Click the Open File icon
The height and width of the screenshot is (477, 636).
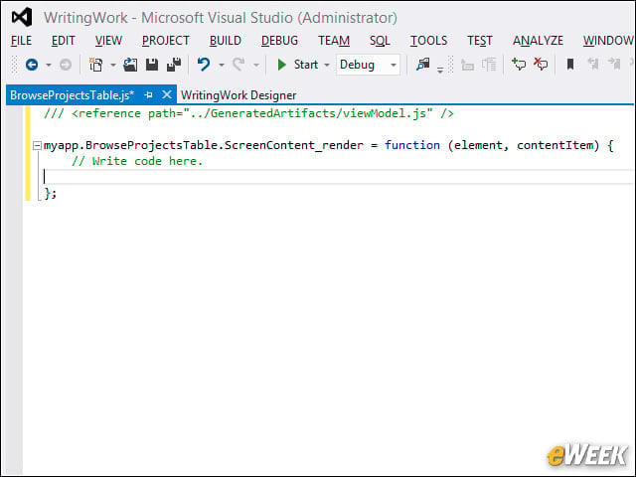tap(130, 65)
